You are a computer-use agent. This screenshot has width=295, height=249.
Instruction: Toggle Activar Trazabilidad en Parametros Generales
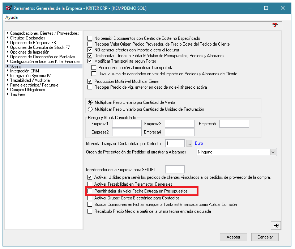90,184
